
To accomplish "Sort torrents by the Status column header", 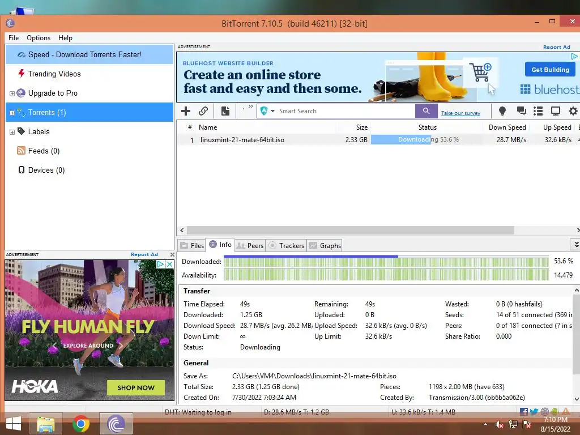I will tap(427, 127).
